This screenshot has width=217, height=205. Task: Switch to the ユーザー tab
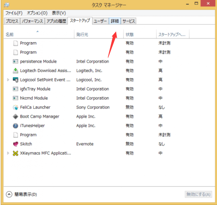click(x=100, y=21)
